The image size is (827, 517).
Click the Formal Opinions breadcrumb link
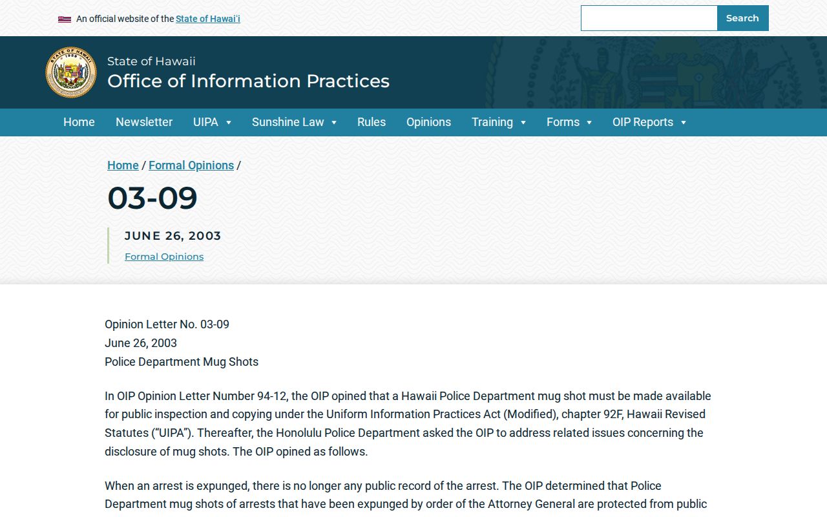click(x=191, y=165)
